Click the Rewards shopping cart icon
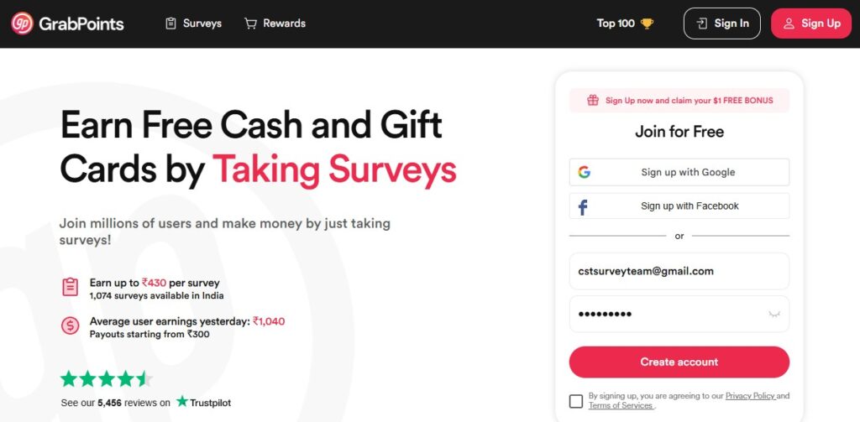Image resolution: width=860 pixels, height=422 pixels. (x=250, y=23)
